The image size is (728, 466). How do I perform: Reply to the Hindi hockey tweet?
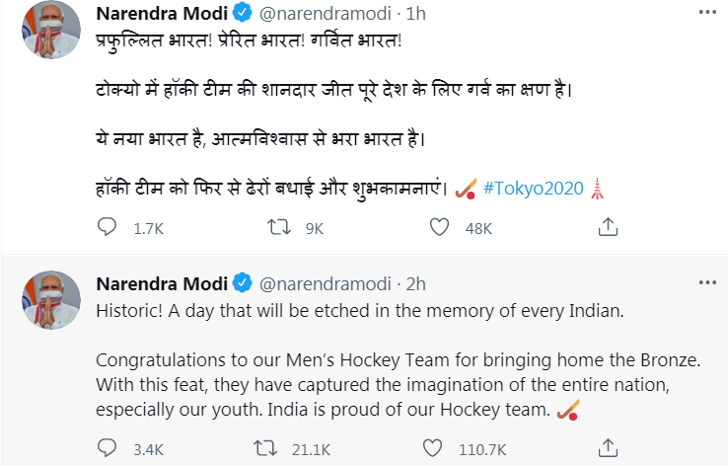(x=108, y=229)
